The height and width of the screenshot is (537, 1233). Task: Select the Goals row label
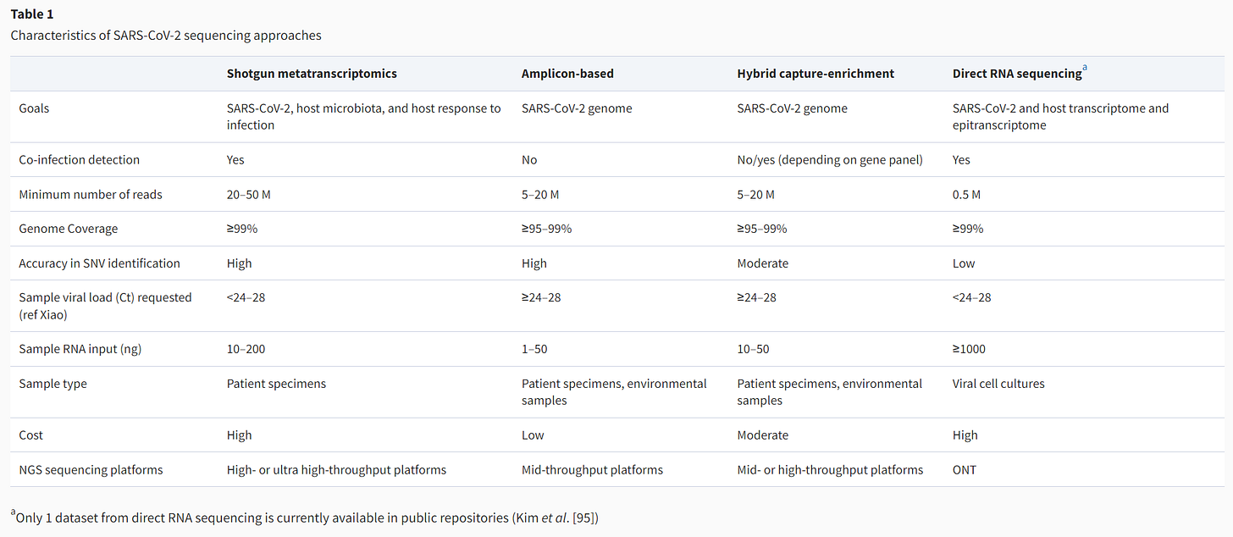point(34,108)
